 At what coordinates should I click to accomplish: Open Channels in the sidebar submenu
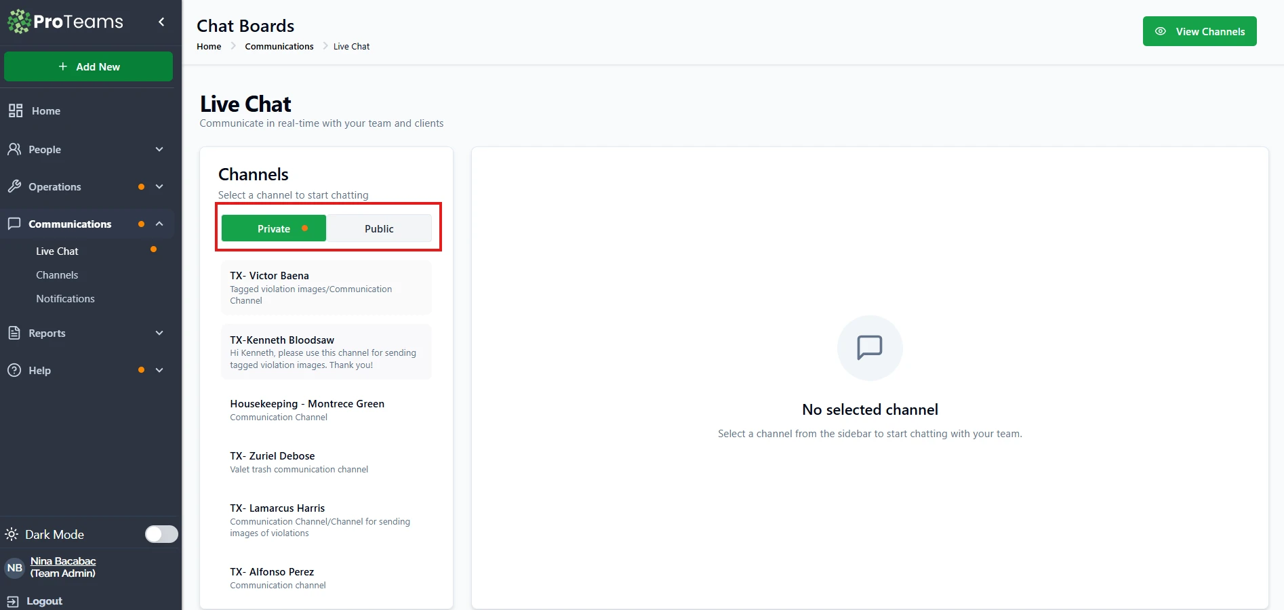(x=57, y=275)
